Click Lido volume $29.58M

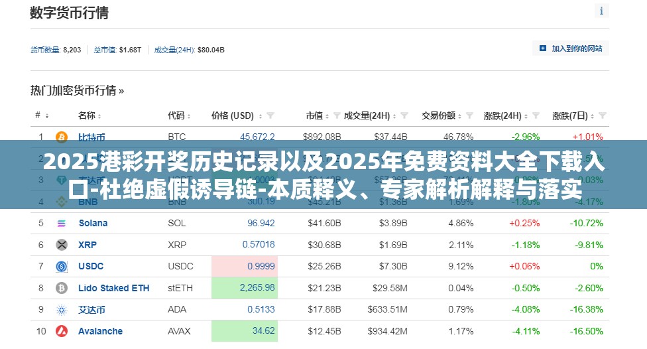[390, 288]
